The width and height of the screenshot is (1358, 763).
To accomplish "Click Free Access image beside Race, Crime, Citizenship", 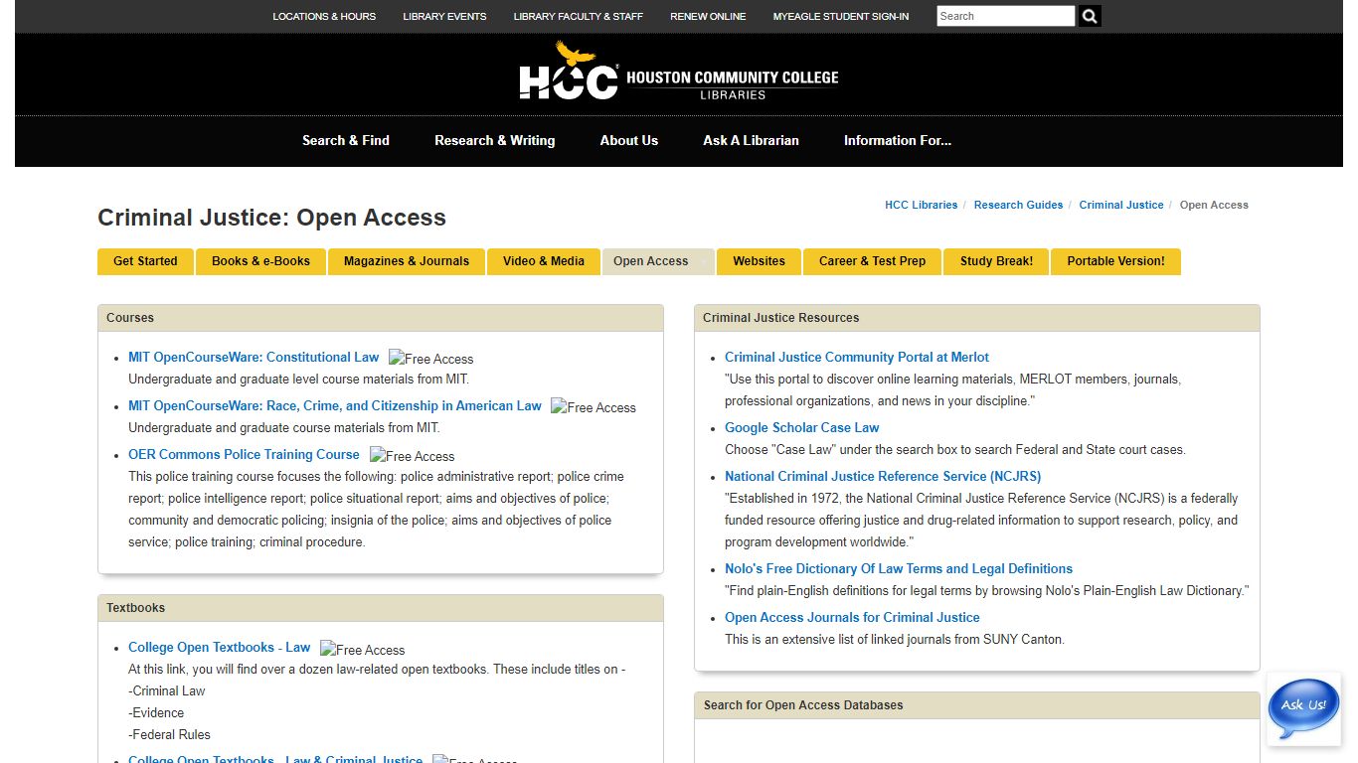I will (x=594, y=407).
